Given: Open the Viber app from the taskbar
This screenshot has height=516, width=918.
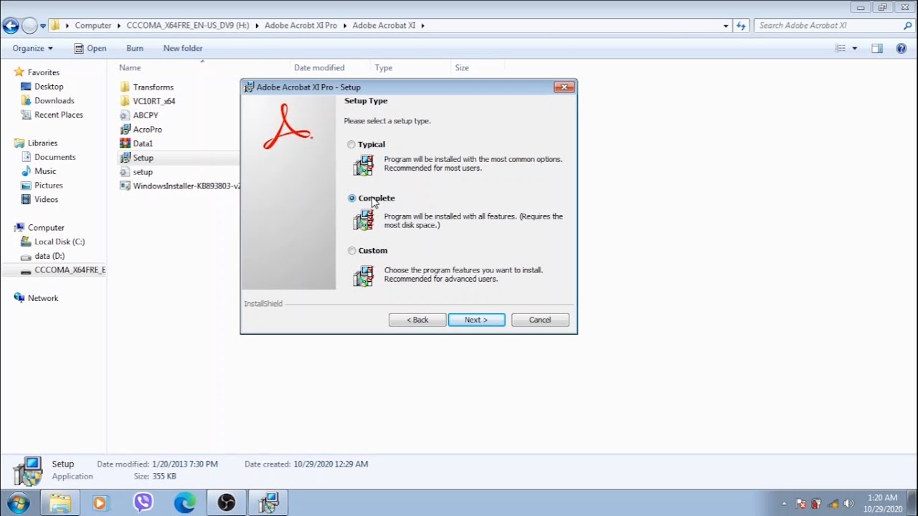Looking at the screenshot, I should click(x=143, y=503).
